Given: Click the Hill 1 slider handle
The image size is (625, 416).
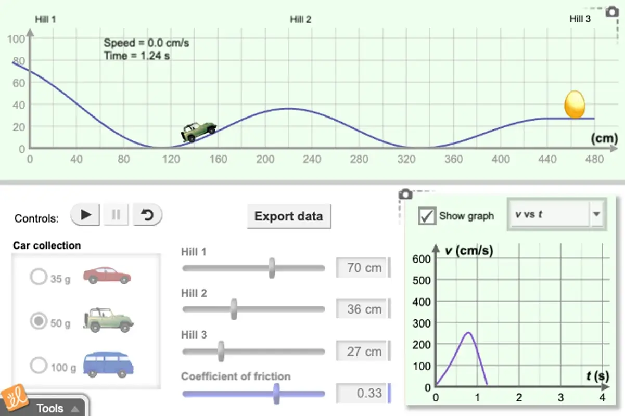Looking at the screenshot, I should click(272, 267).
